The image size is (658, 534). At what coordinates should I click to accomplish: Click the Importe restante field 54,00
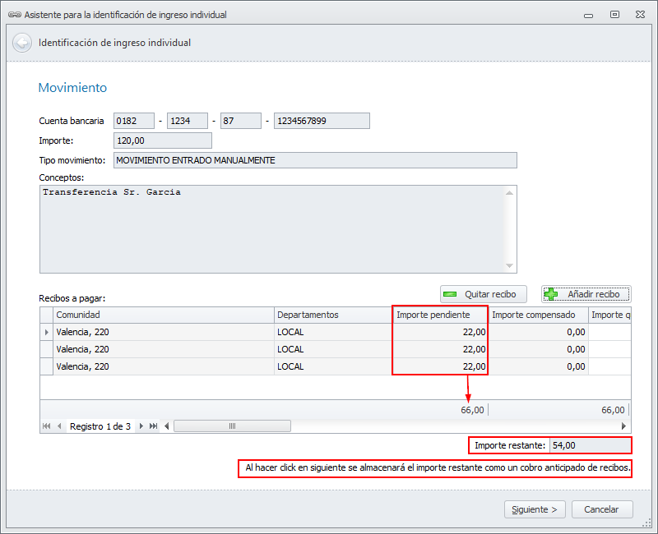(590, 445)
